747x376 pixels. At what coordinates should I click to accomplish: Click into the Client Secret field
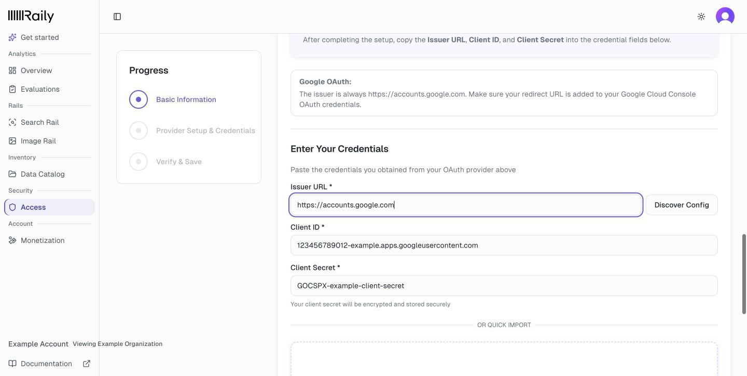point(504,286)
